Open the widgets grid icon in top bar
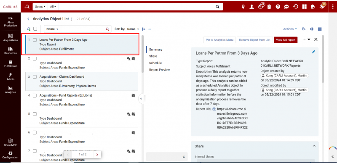Image resolution: width=337 pixels, height=163 pixels. pos(304,7)
